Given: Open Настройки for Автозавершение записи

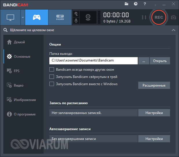Looking at the screenshot, I should coord(154,139).
